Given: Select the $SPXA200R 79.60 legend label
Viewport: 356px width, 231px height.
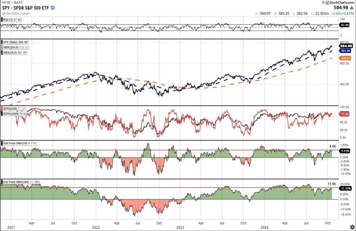Looking at the screenshot, I should tap(15, 114).
